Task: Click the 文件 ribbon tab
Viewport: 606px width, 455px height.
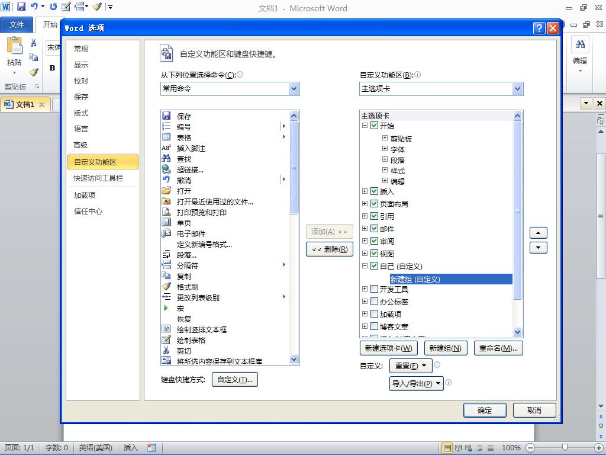Action: tap(16, 25)
